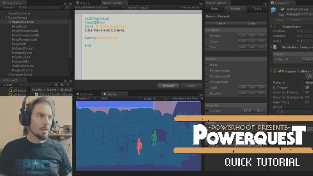Click the drag handle next to Well prop
Screen dimensions: 313x176
point(207,88)
